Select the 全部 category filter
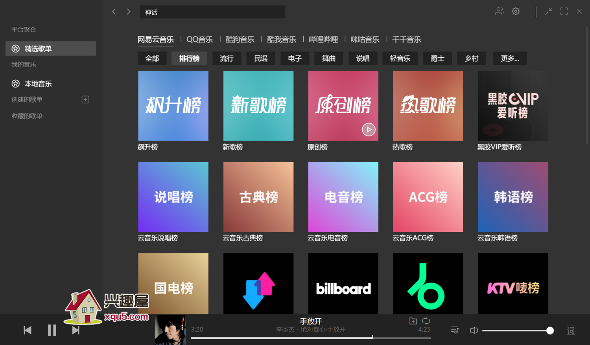 (x=152, y=59)
